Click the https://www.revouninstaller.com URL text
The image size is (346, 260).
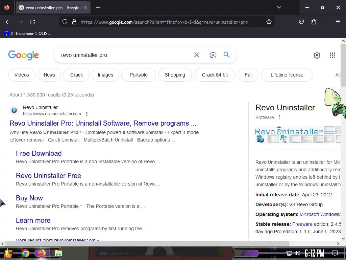click(52, 114)
